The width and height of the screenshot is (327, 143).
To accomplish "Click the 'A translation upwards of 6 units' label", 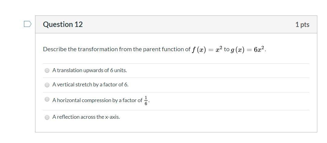I will tap(89, 70).
